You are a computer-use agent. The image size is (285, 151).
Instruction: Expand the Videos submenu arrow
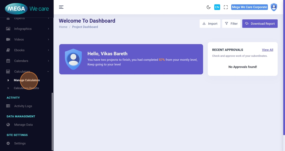(x=48, y=39)
